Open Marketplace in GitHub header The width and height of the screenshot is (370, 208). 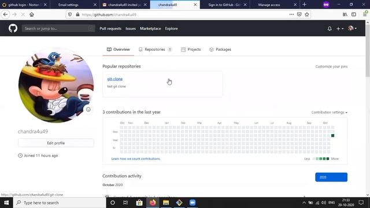[150, 28]
